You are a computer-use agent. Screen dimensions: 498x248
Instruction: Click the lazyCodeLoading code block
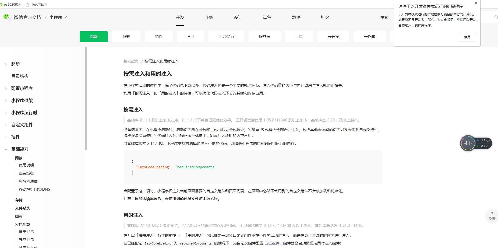point(252,167)
